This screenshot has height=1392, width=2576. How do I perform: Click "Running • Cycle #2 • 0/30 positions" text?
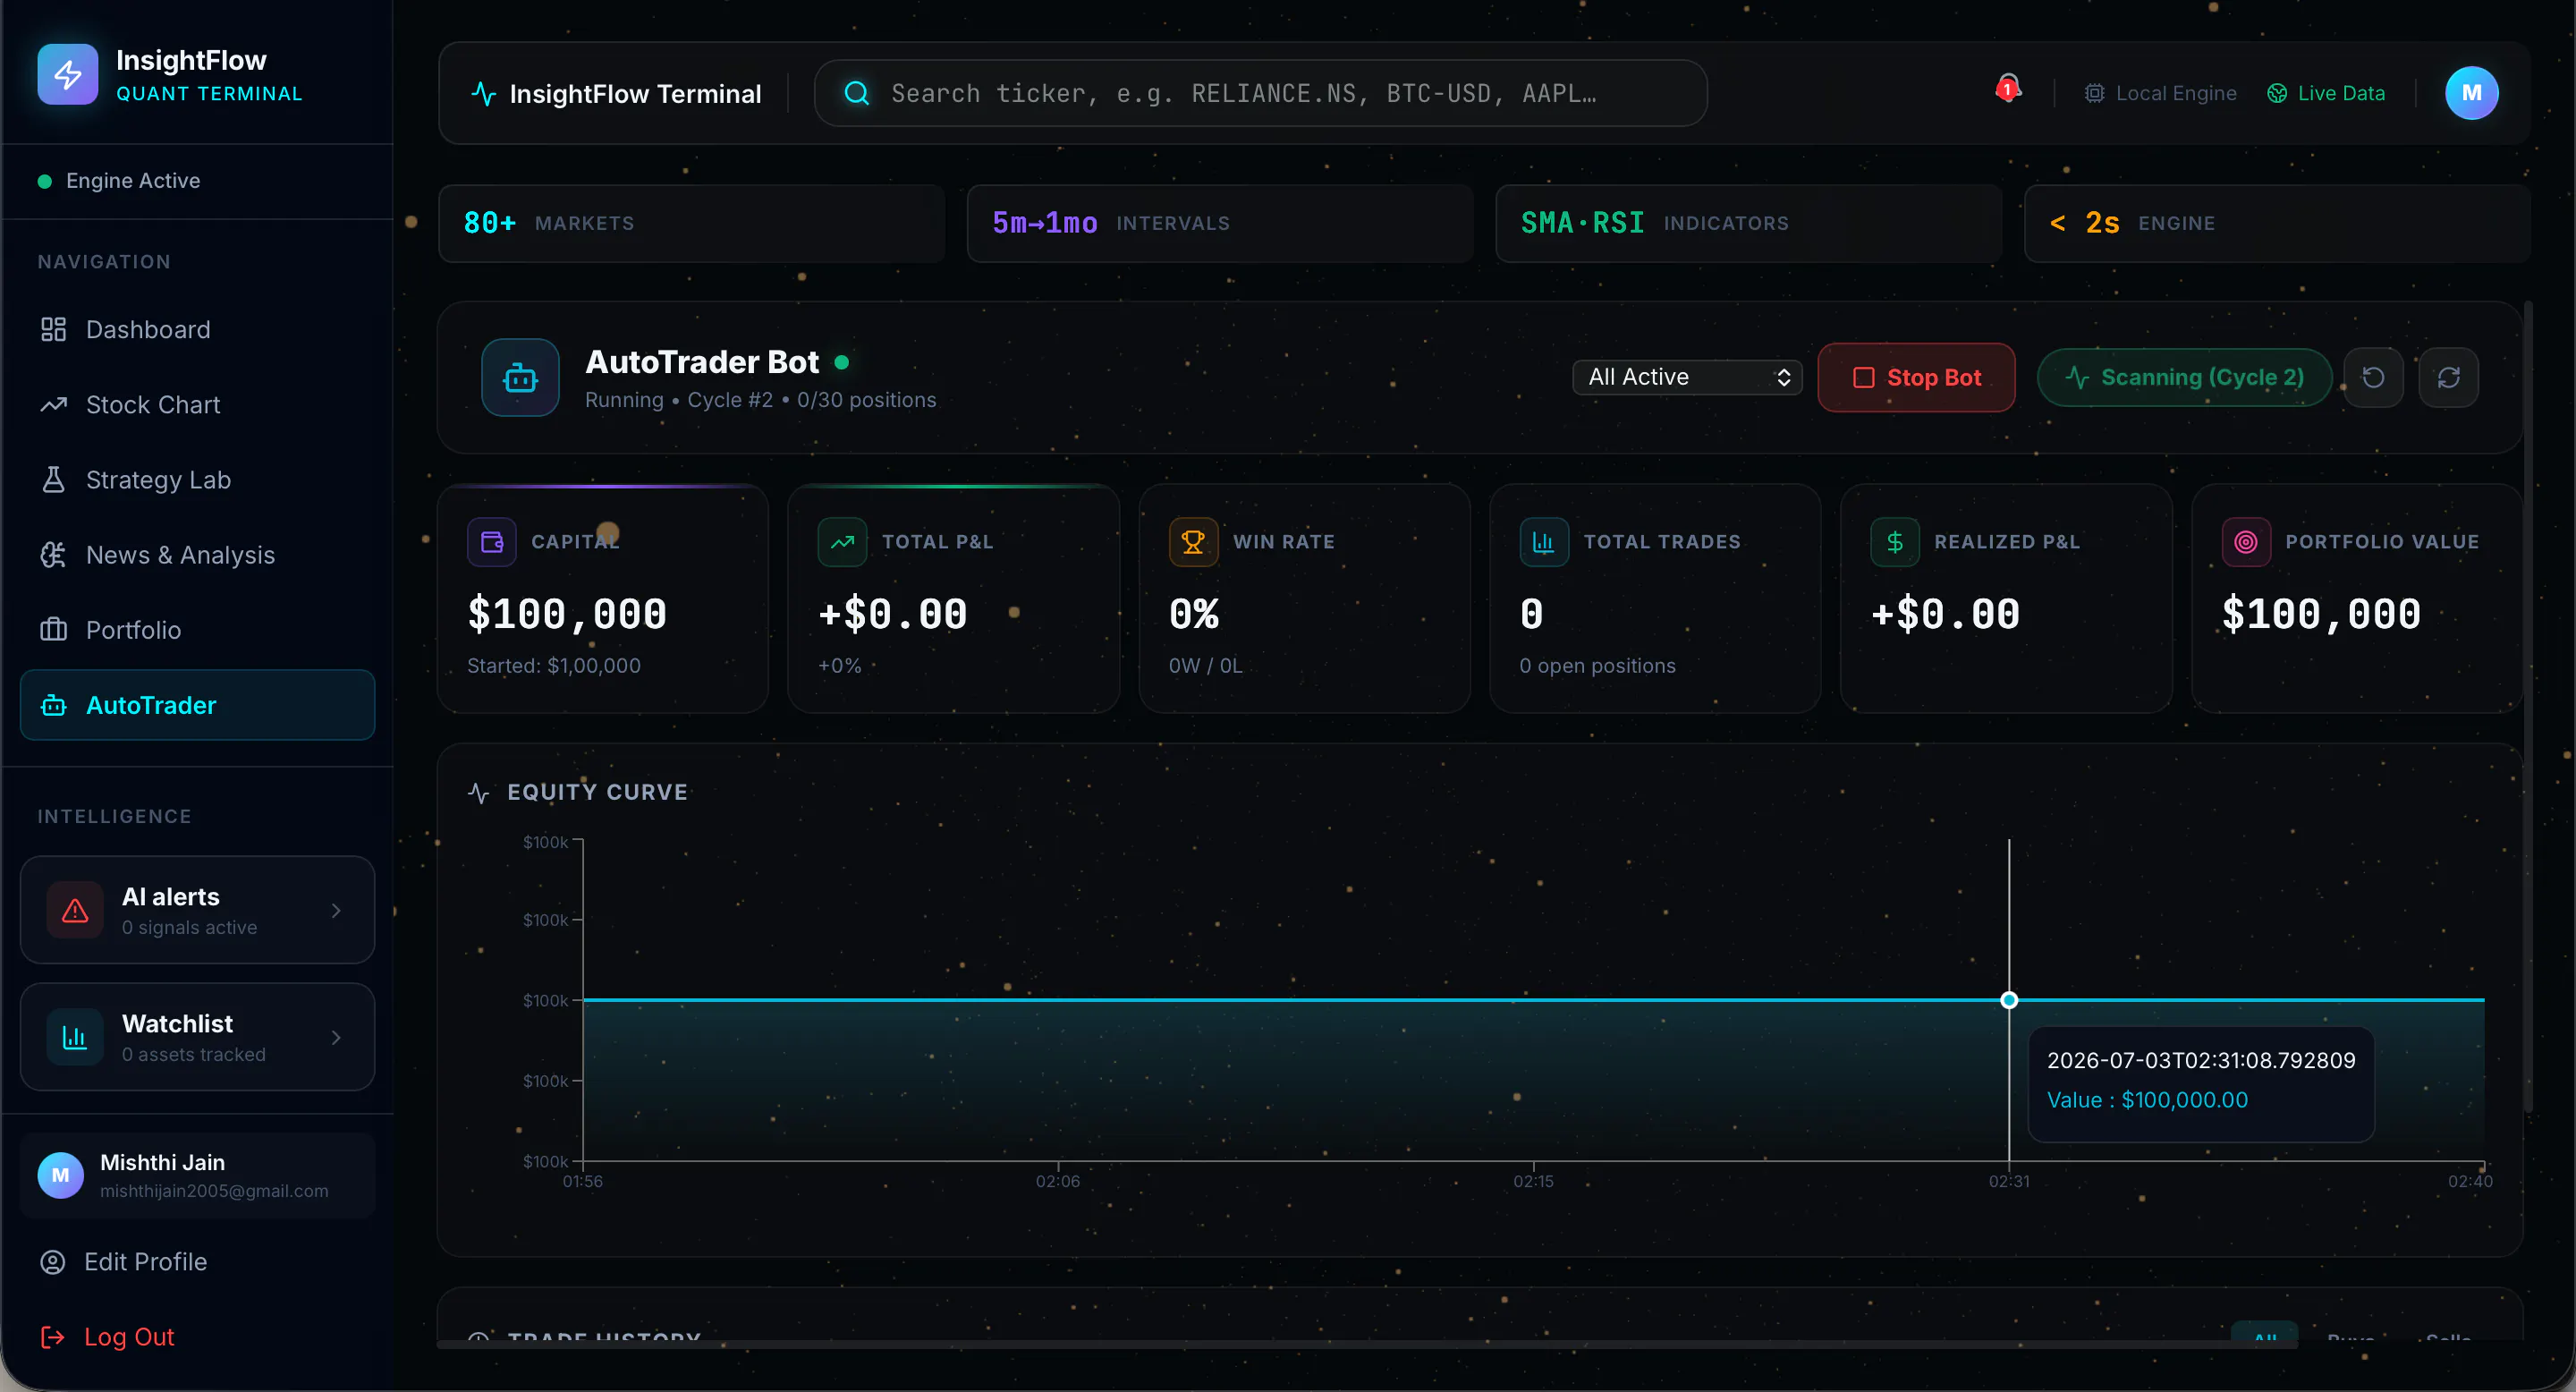(x=760, y=400)
